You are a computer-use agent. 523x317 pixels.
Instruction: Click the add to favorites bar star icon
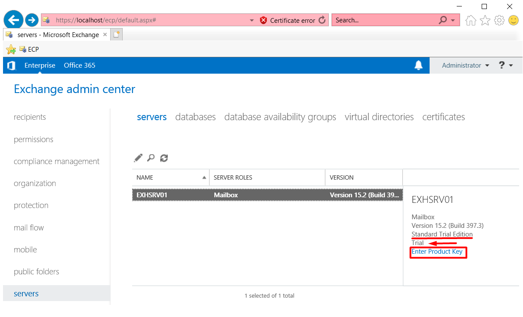pyautogui.click(x=11, y=50)
